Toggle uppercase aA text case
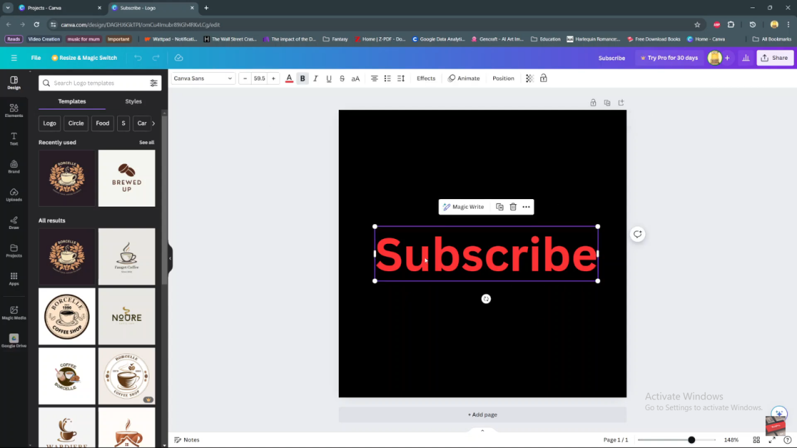 pos(356,78)
